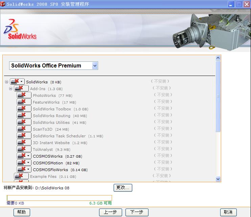
Task: Select the COSMOSFloWorks (0.14 GB) row
Action: tap(60, 170)
